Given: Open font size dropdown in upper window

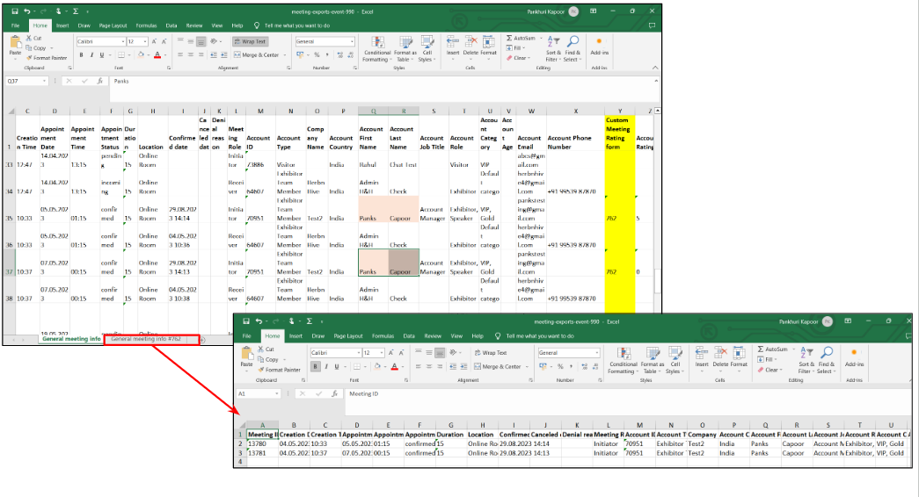Looking at the screenshot, I should tap(147, 41).
